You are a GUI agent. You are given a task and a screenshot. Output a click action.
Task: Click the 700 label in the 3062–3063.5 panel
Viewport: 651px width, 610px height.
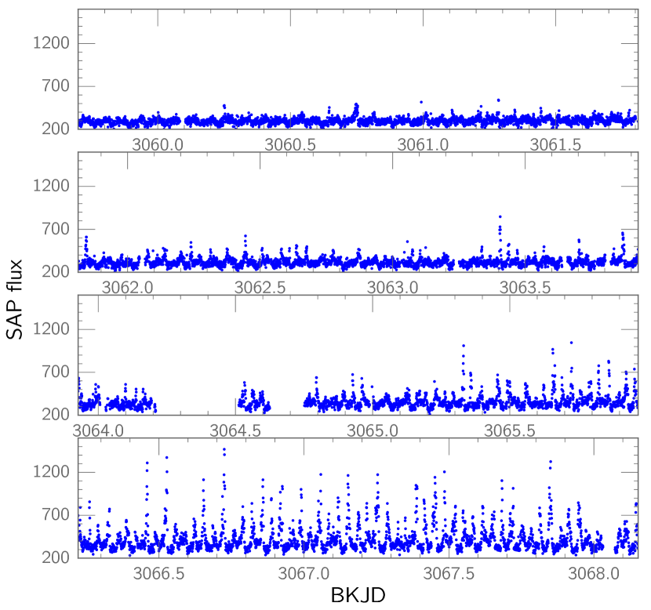click(x=56, y=229)
